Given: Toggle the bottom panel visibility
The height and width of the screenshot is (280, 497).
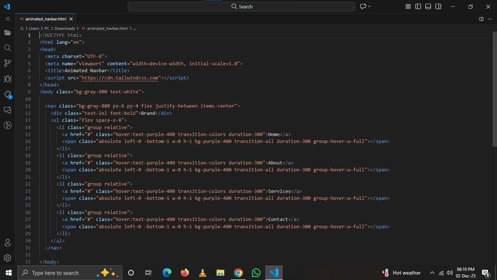Looking at the screenshot, I should pos(428,6).
